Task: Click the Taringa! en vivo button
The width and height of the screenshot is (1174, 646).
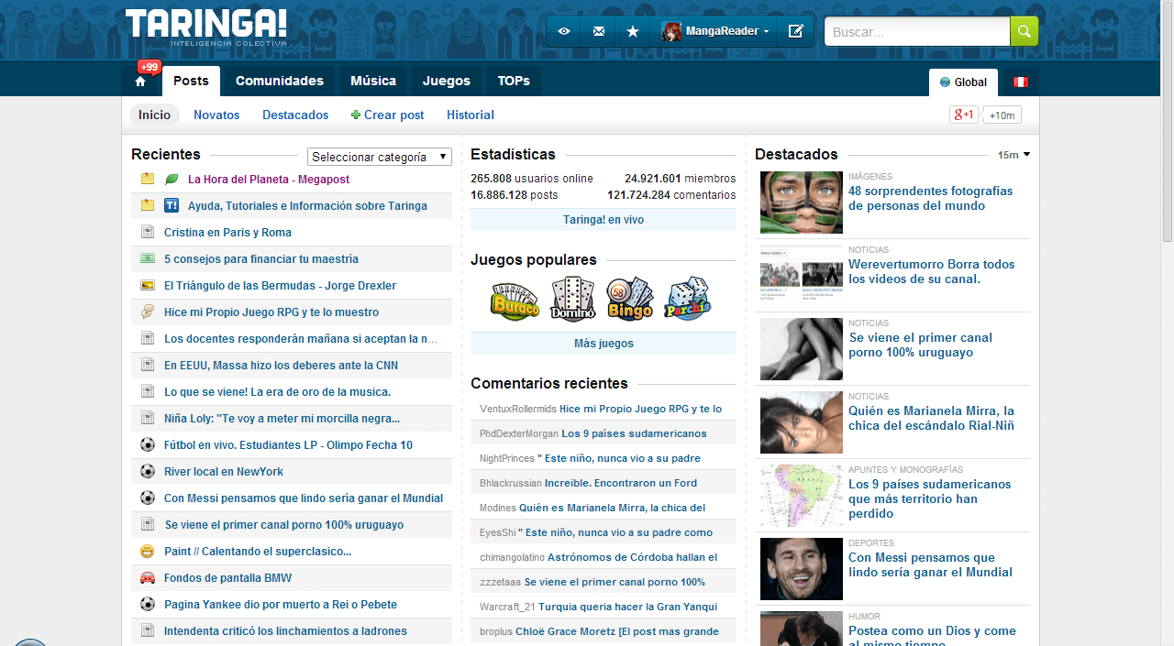Action: [x=604, y=220]
